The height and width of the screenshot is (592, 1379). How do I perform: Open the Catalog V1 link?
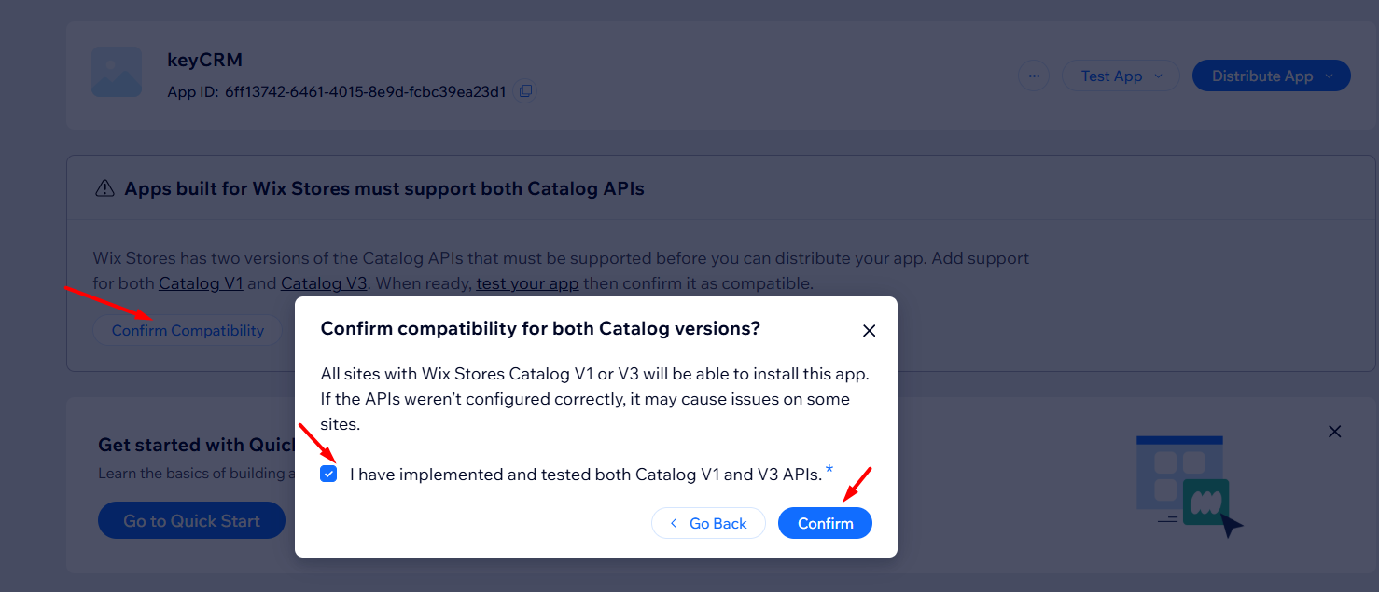point(201,283)
